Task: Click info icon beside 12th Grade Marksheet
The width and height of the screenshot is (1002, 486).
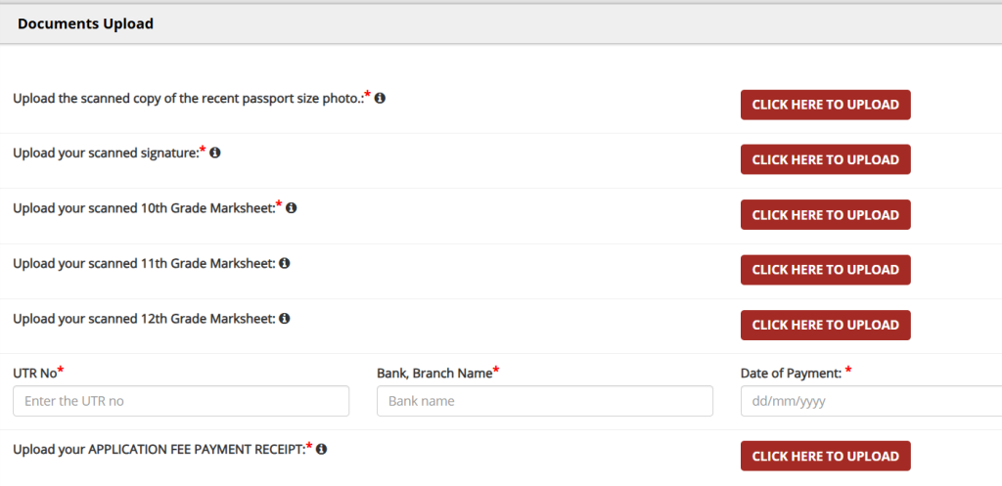Action: click(285, 318)
